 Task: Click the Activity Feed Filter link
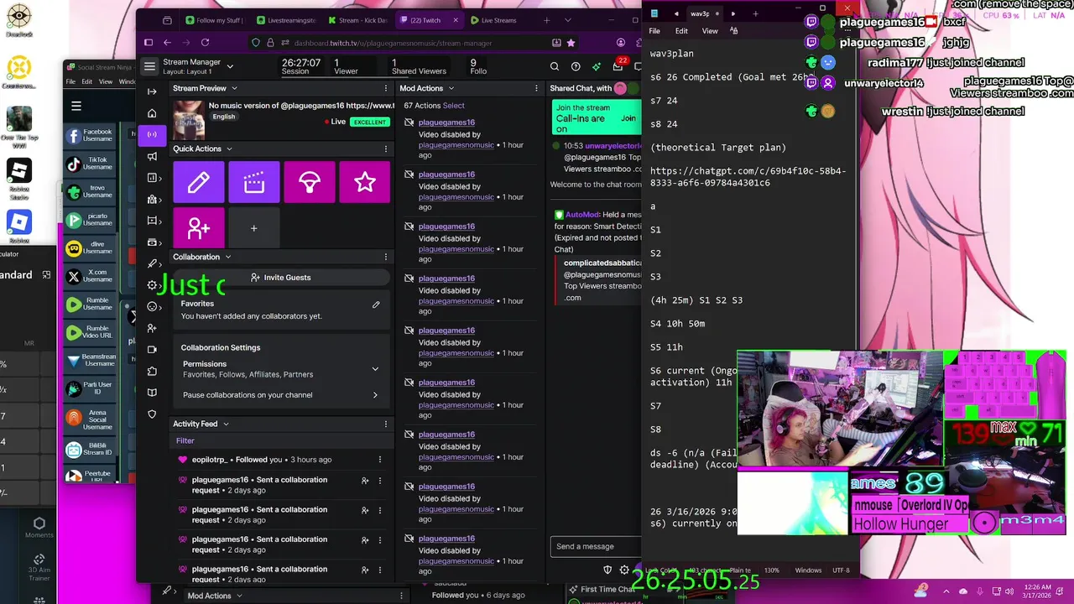(x=185, y=440)
